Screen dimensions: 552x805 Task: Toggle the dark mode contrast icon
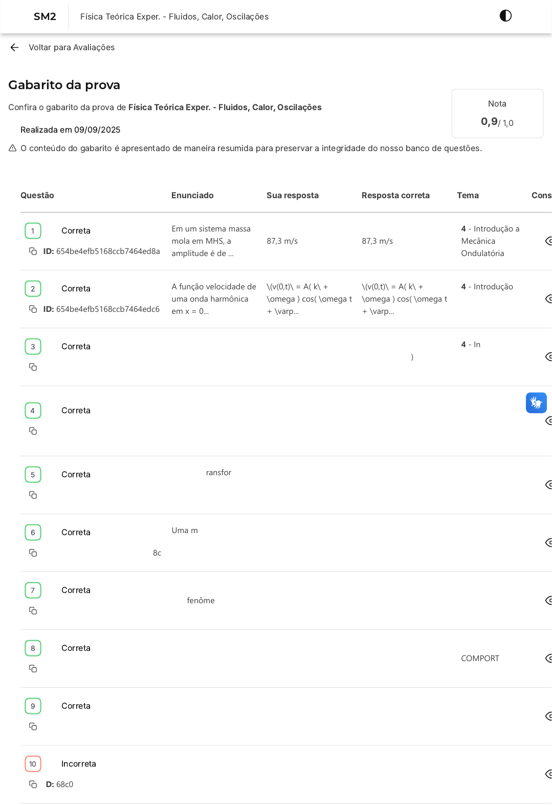(505, 16)
